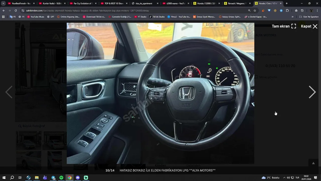Viewport: 321px width, 181px height.
Task: Expand the bookmarks overflow chevron
Action: [x=293, y=17]
